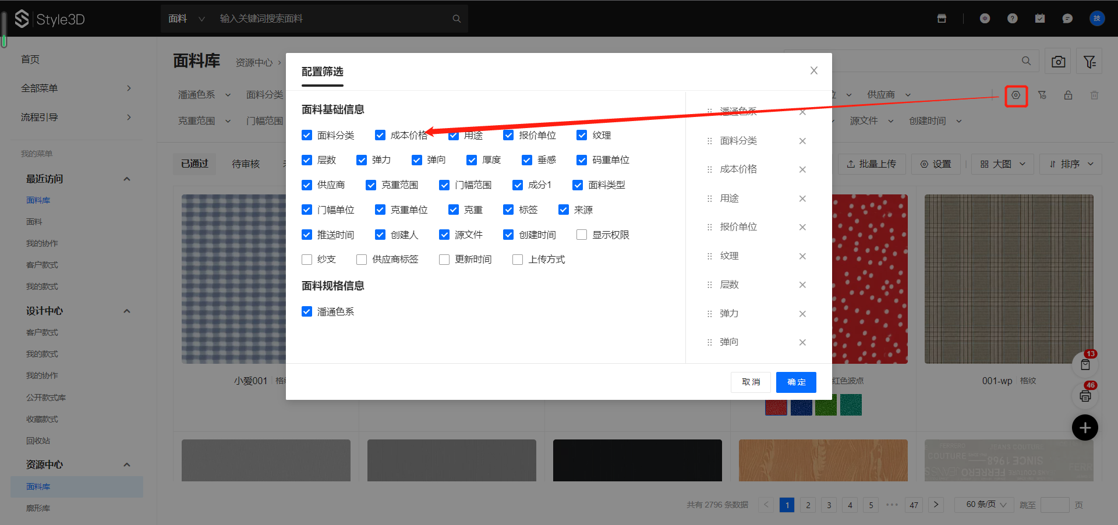The image size is (1118, 525).
Task: Check the 供应商标签 checkbox
Action: point(362,260)
